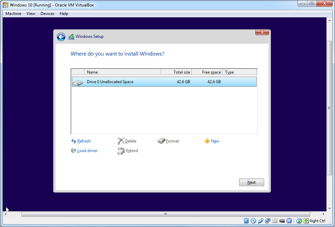The height and width of the screenshot is (227, 335).
Task: Click the Name column header
Action: [x=123, y=72]
